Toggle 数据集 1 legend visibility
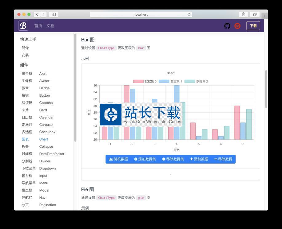The width and height of the screenshot is (282, 229). (x=170, y=81)
